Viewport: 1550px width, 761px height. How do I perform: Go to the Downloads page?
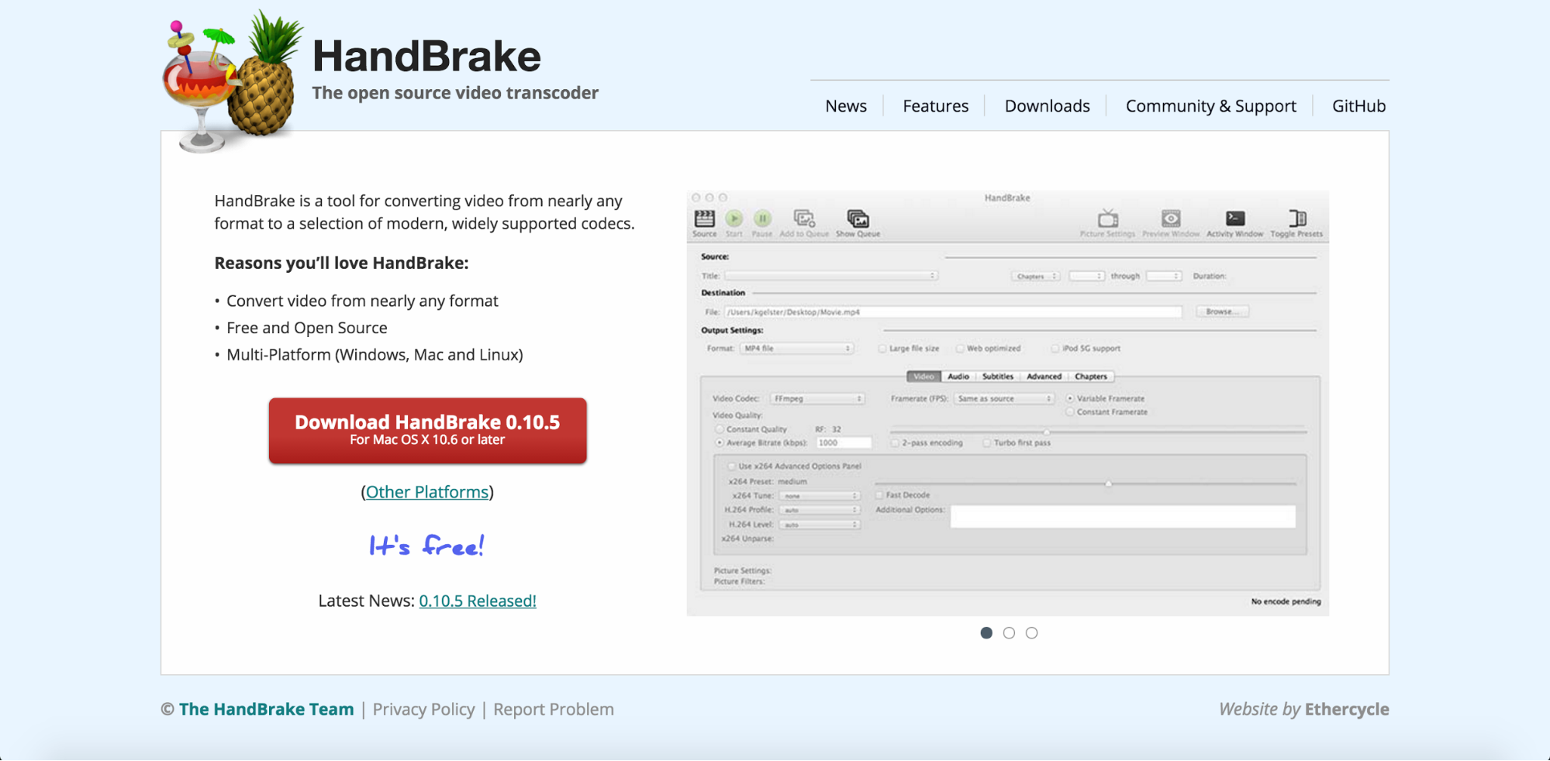click(1047, 106)
